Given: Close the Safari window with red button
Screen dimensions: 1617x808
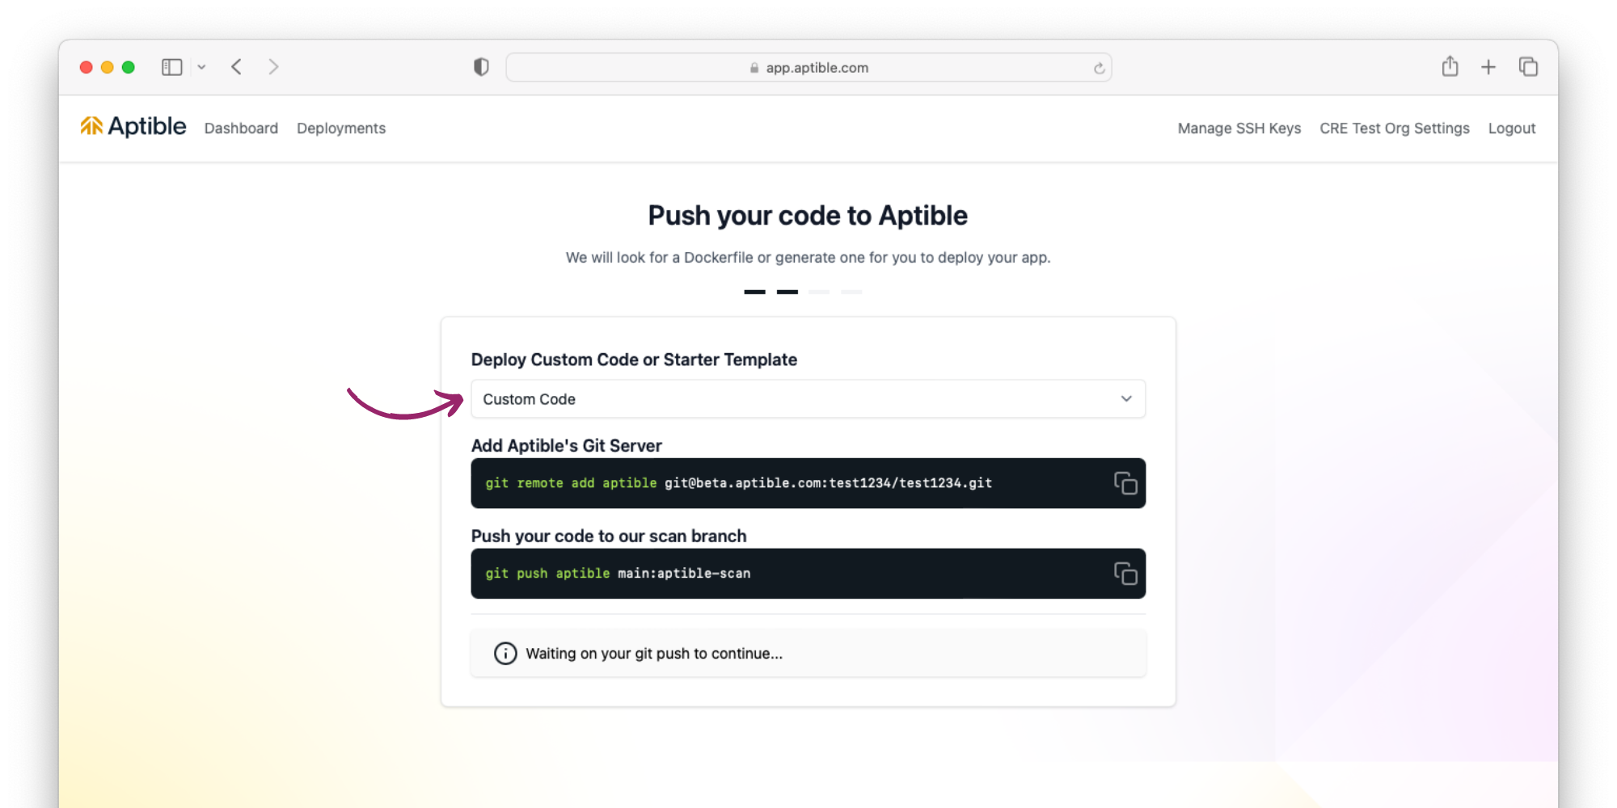Looking at the screenshot, I should click(x=87, y=67).
